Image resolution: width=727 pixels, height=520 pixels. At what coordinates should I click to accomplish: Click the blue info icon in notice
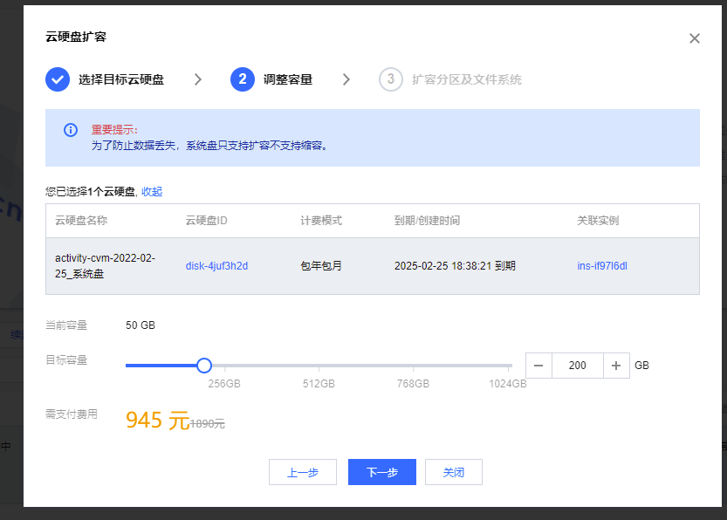pyautogui.click(x=71, y=130)
